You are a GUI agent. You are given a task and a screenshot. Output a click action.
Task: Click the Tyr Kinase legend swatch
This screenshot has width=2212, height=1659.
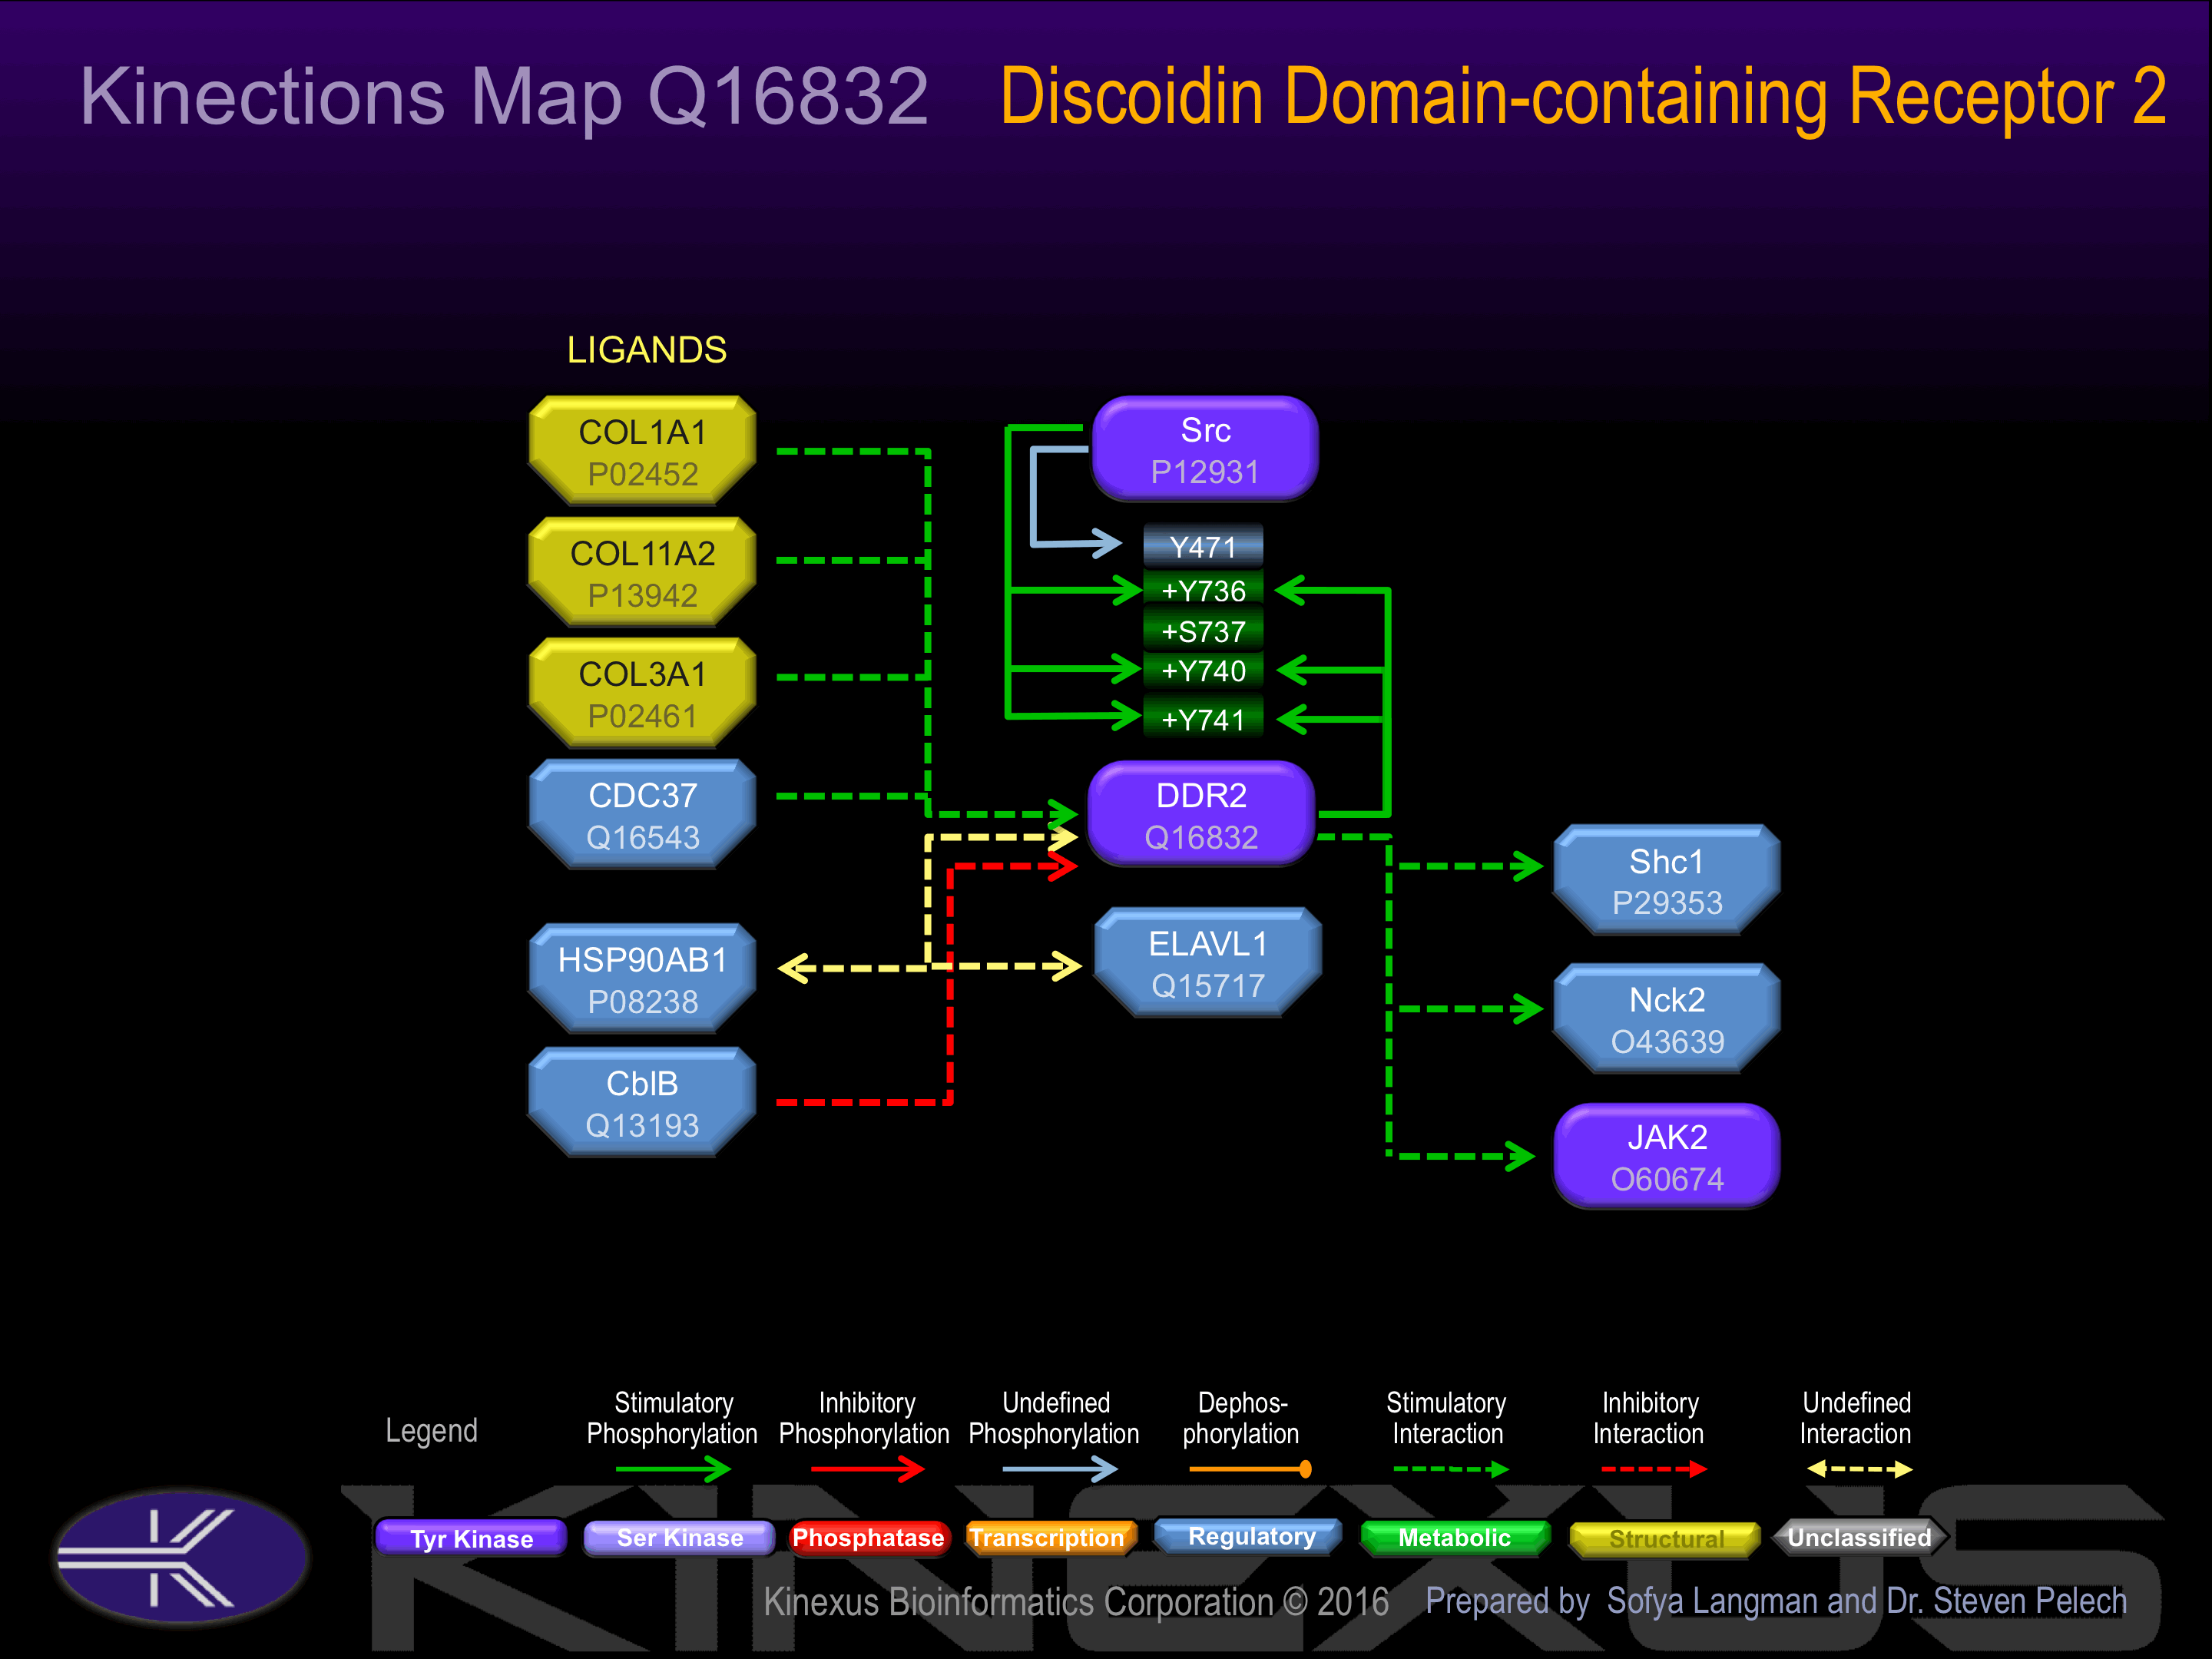(471, 1538)
